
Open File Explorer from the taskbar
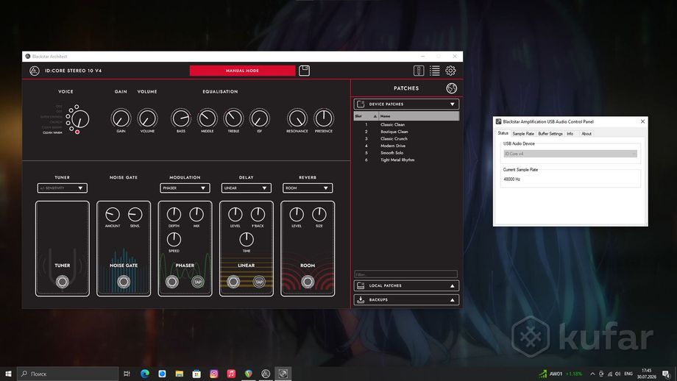(x=179, y=374)
